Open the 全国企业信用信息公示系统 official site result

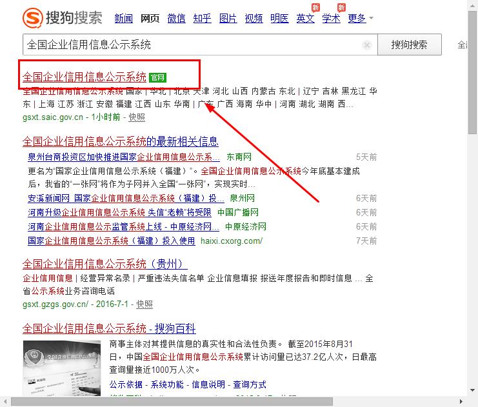(x=85, y=77)
